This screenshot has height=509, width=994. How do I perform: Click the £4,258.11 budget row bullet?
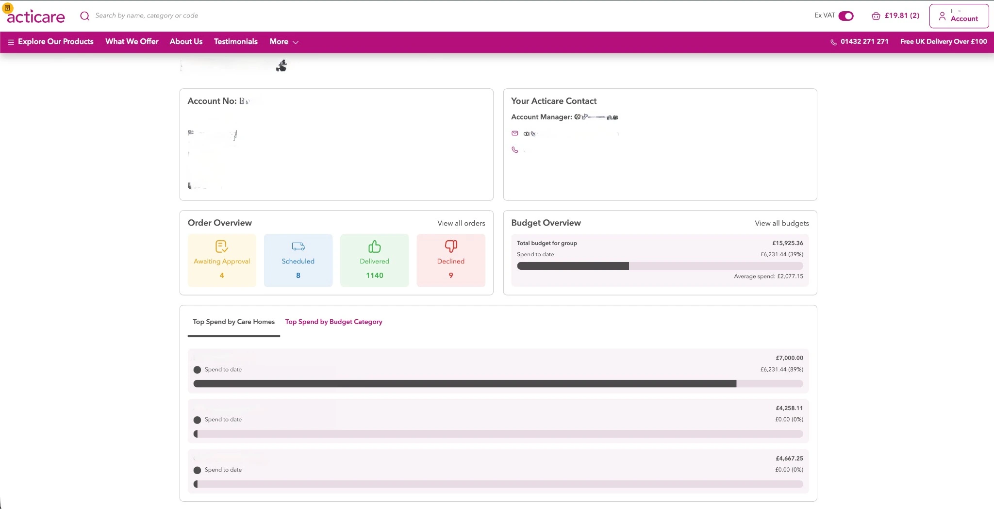(x=197, y=420)
